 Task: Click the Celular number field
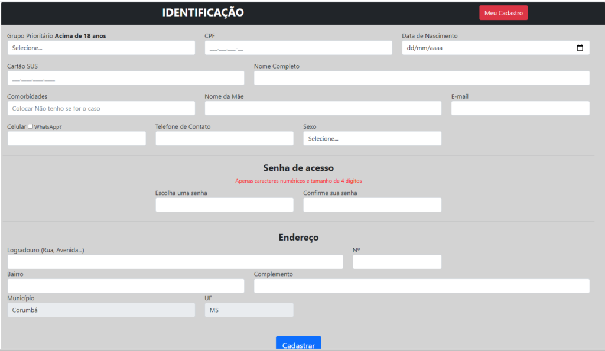pos(77,138)
